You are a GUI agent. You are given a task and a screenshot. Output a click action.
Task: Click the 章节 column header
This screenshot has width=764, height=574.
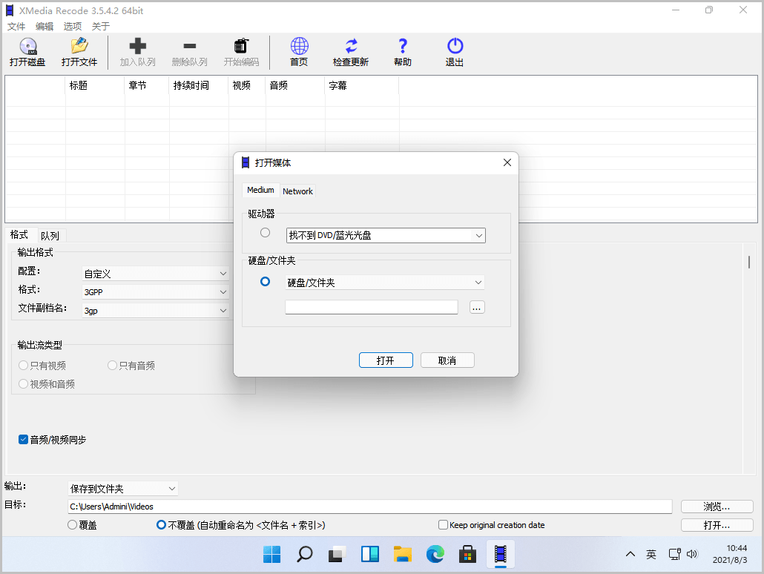tap(147, 86)
